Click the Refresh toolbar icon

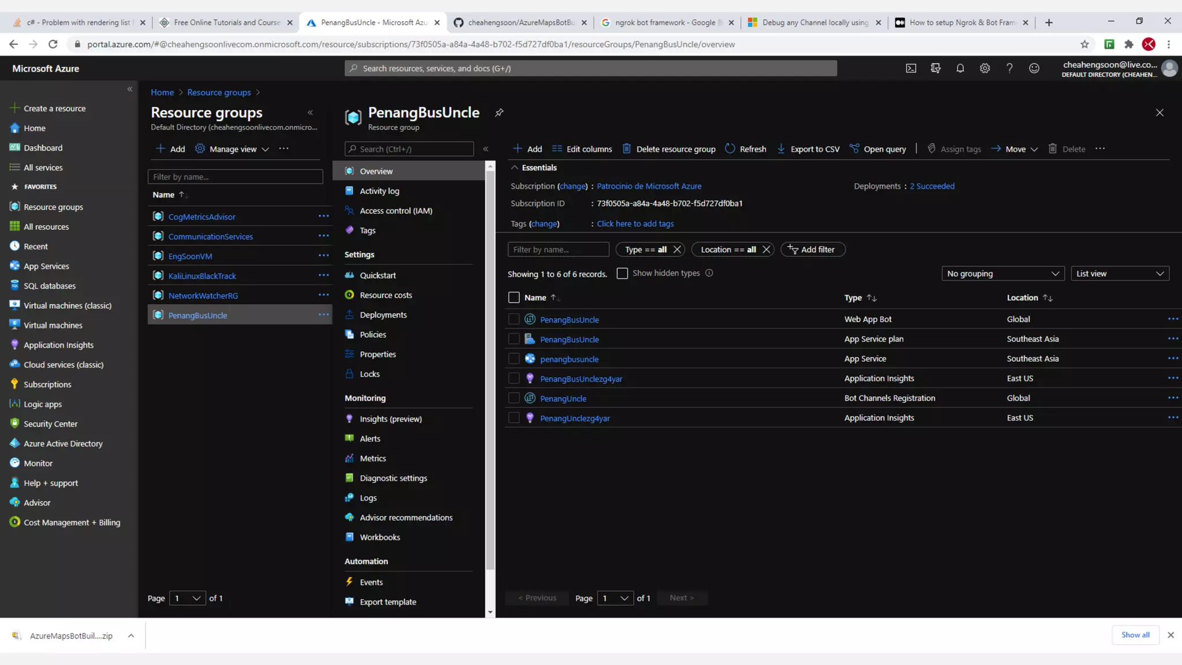tap(730, 148)
